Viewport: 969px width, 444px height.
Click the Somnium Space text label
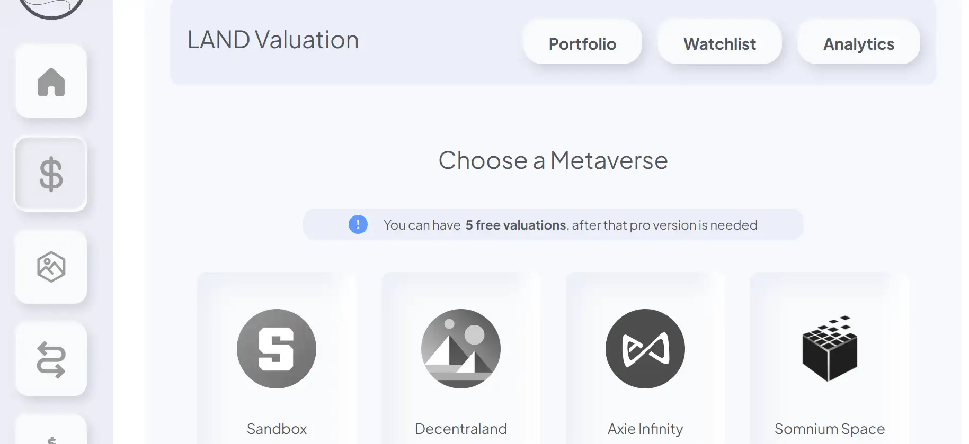click(830, 429)
